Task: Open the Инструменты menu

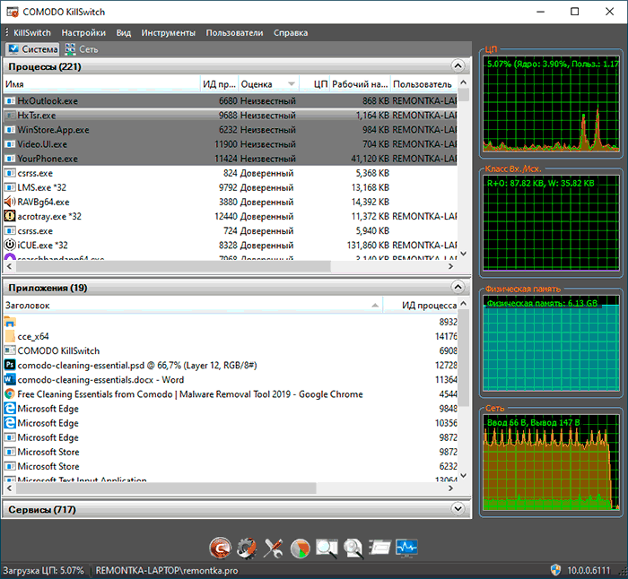Action: coord(169,33)
